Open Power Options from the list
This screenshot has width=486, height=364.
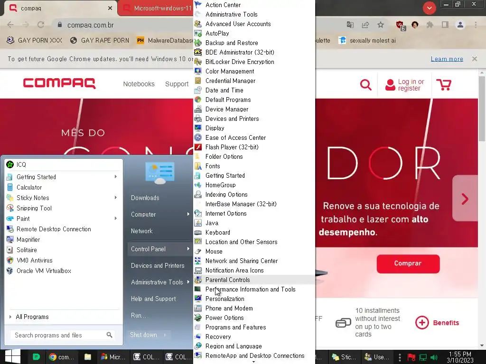(x=254, y=318)
